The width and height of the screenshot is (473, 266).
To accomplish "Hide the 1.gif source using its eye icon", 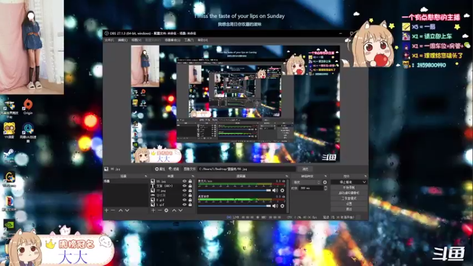I will (184, 205).
